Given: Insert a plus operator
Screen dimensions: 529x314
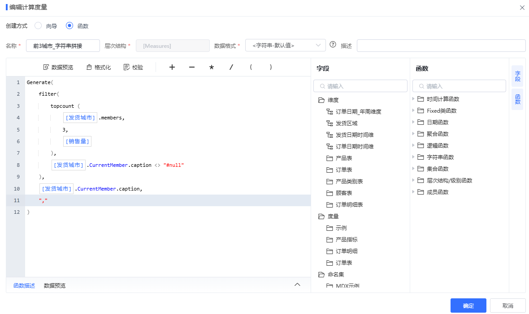Looking at the screenshot, I should coord(172,67).
